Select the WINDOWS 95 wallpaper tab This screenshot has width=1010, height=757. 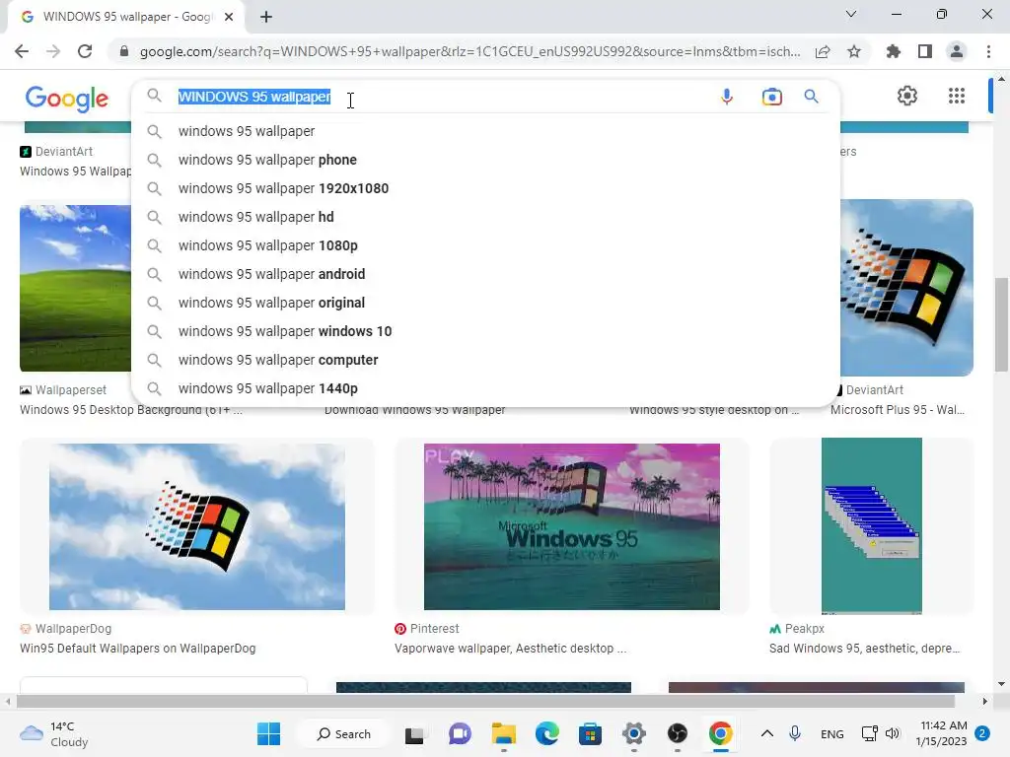126,17
